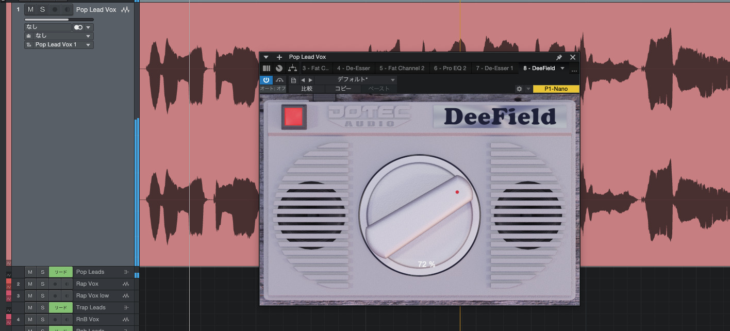
Task: Solo the RnB Vox track
Action: click(42, 320)
